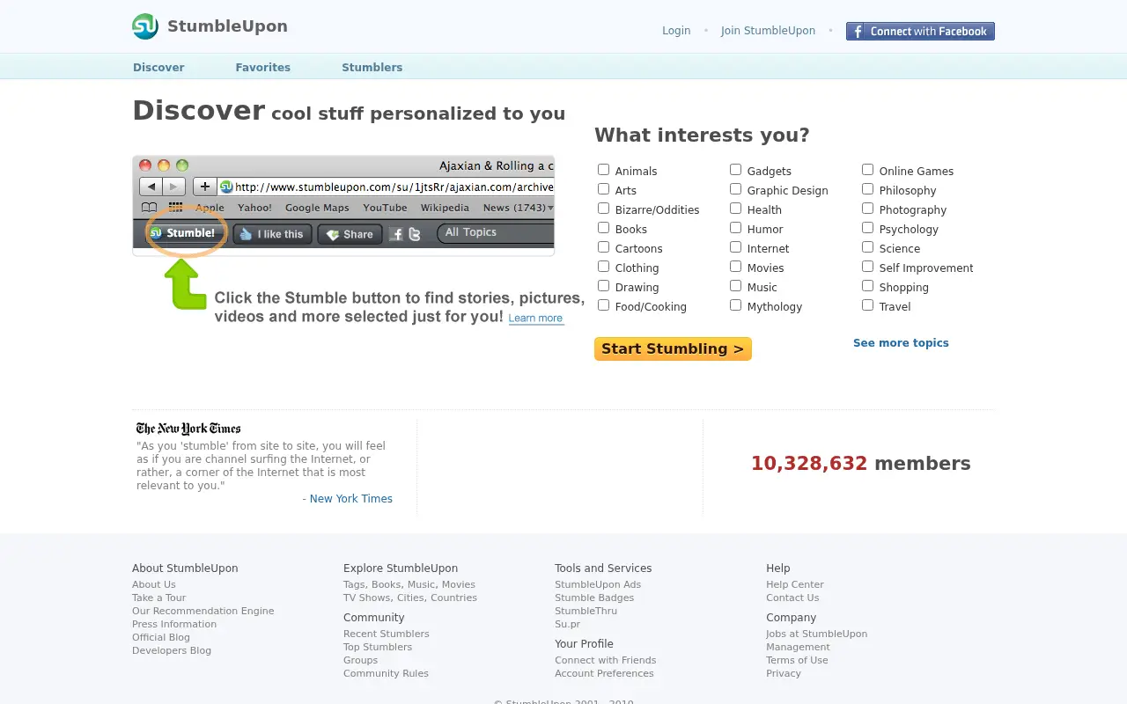This screenshot has height=704, width=1127.
Task: Select the Science checkbox
Action: click(x=867, y=247)
